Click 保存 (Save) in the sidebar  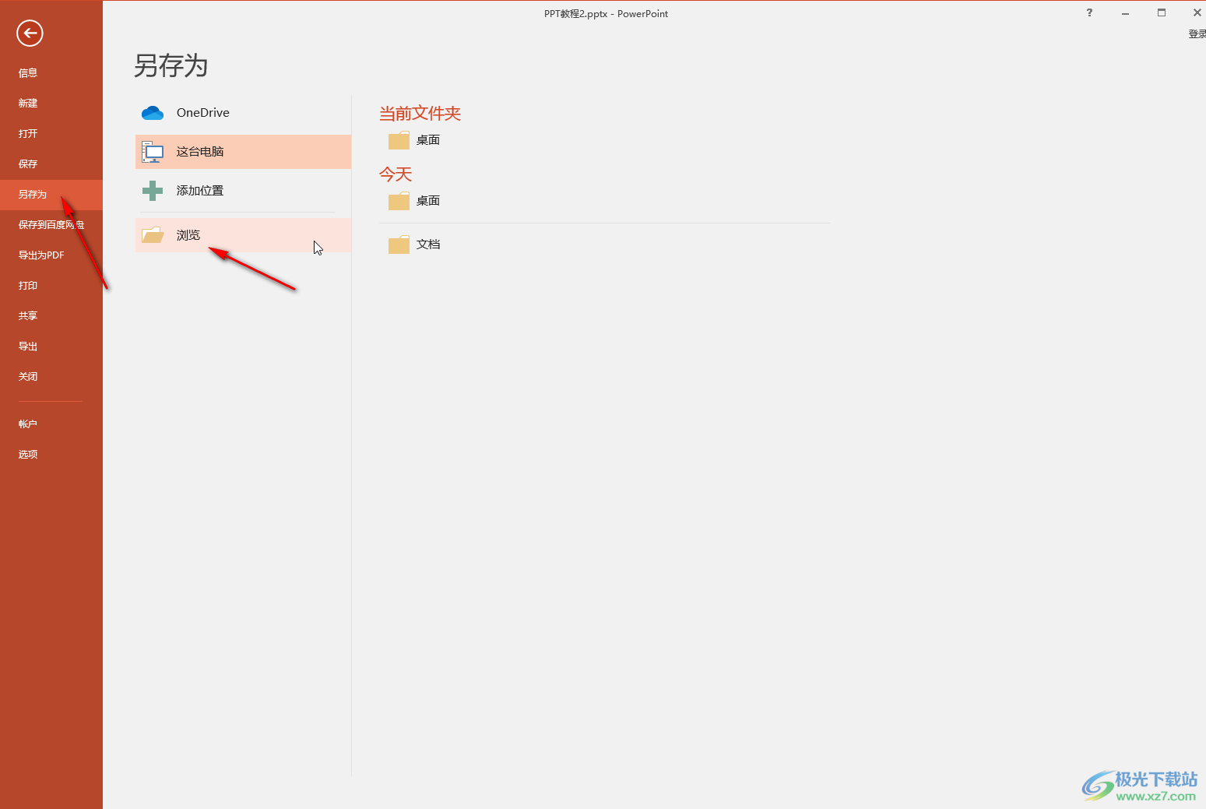click(28, 164)
